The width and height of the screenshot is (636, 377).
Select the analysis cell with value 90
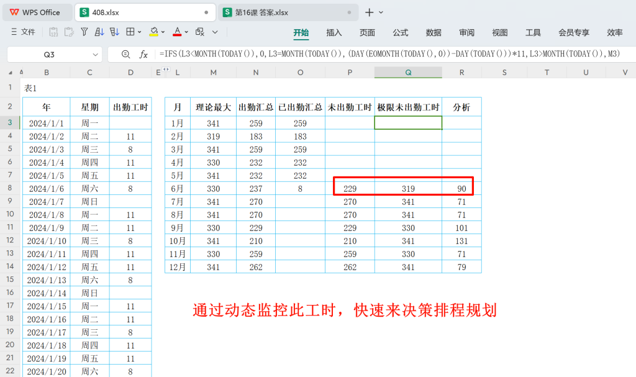tap(461, 189)
